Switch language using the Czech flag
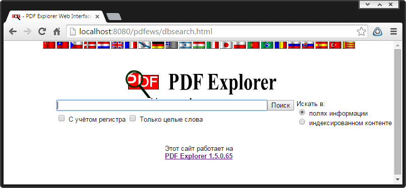 point(76,45)
